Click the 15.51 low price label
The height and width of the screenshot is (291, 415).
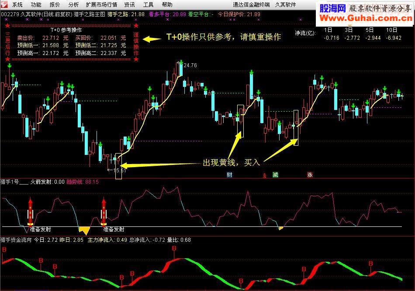click(x=120, y=170)
